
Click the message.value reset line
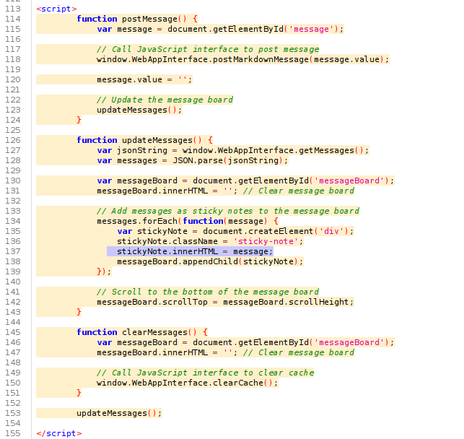coord(144,79)
